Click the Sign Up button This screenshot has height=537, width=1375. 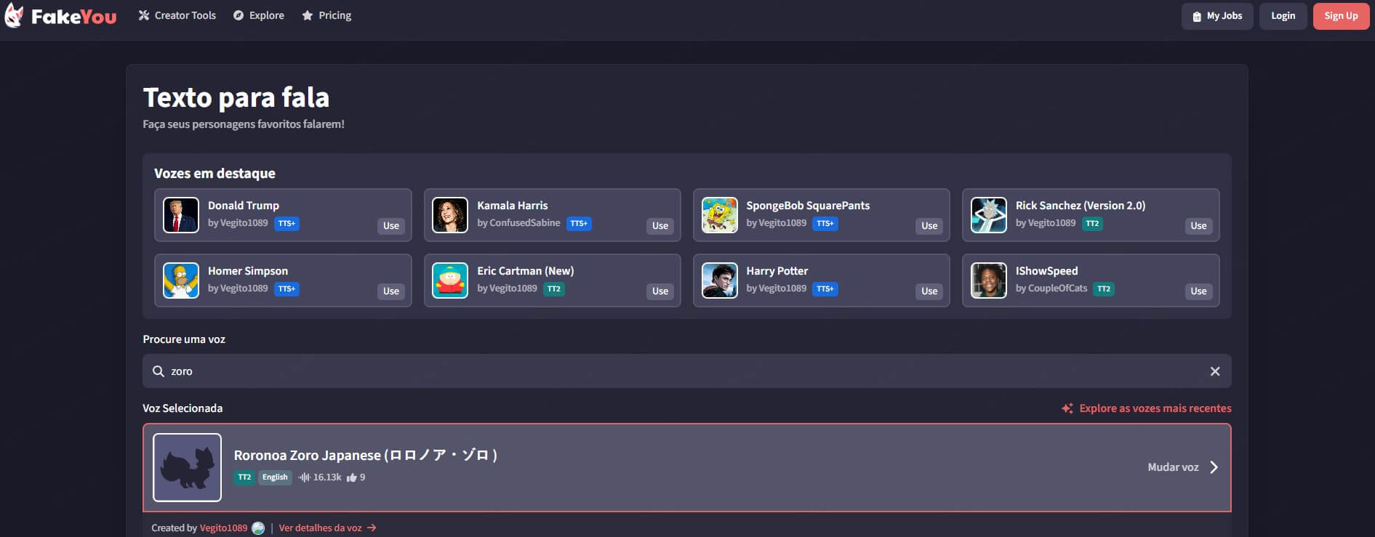(x=1341, y=16)
